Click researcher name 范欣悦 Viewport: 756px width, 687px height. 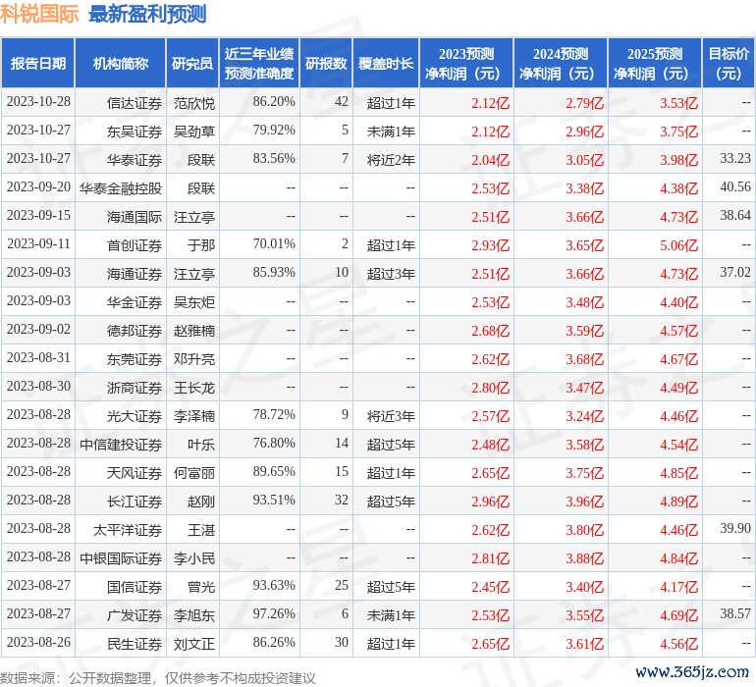click(194, 103)
